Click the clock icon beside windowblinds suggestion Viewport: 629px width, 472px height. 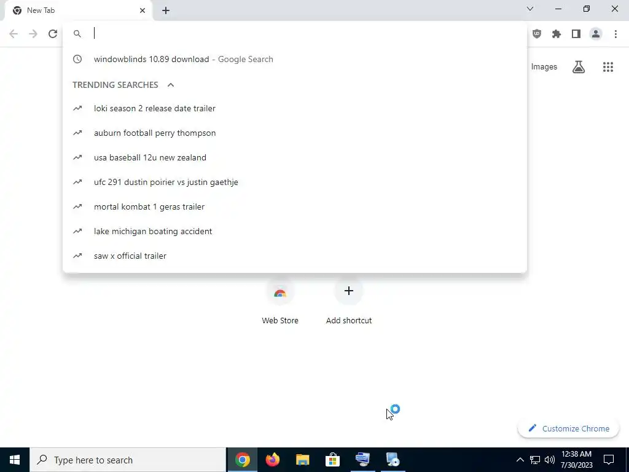[x=77, y=59]
